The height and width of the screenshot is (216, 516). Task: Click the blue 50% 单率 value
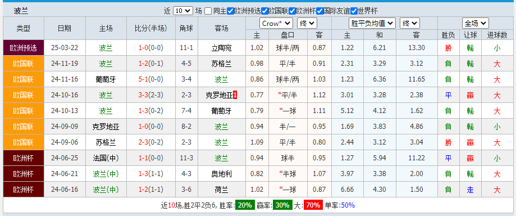coord(348,205)
